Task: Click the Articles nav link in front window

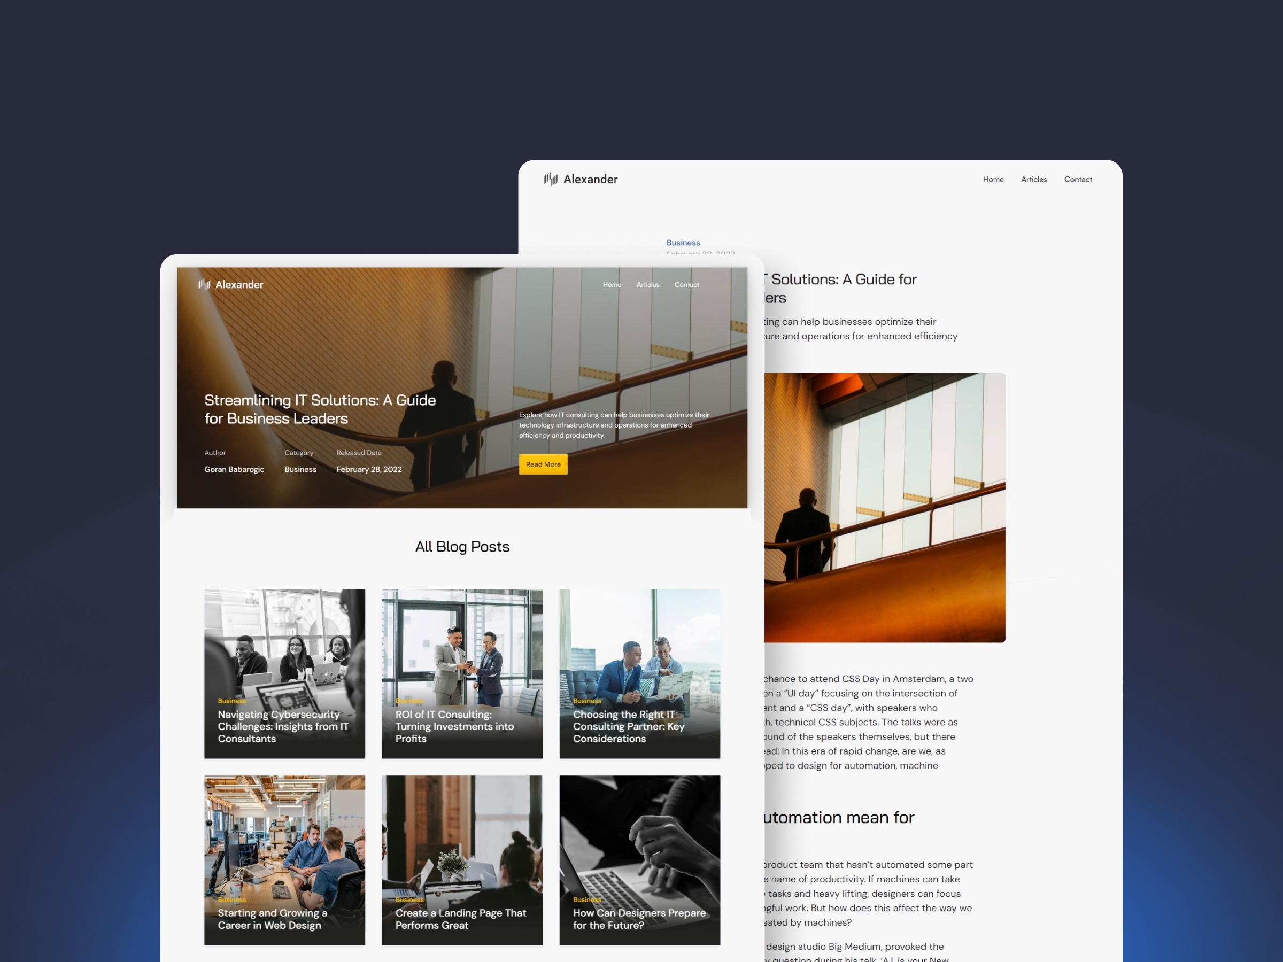Action: click(646, 285)
